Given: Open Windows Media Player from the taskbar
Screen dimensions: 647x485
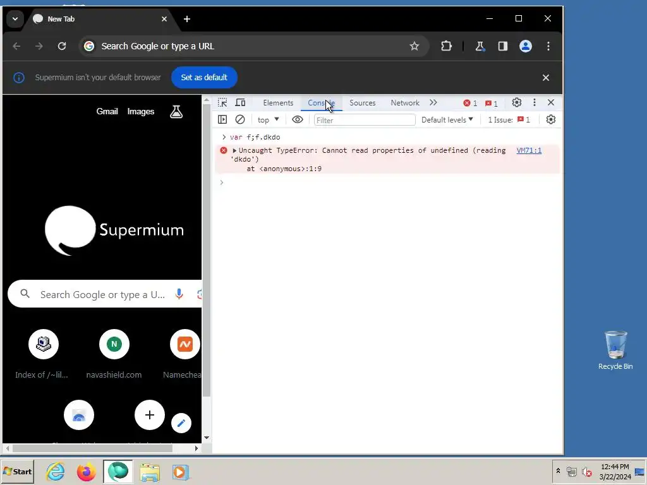Looking at the screenshot, I should (x=180, y=471).
